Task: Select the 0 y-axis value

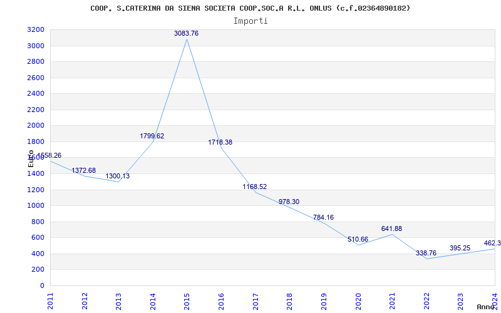Action: (42, 285)
